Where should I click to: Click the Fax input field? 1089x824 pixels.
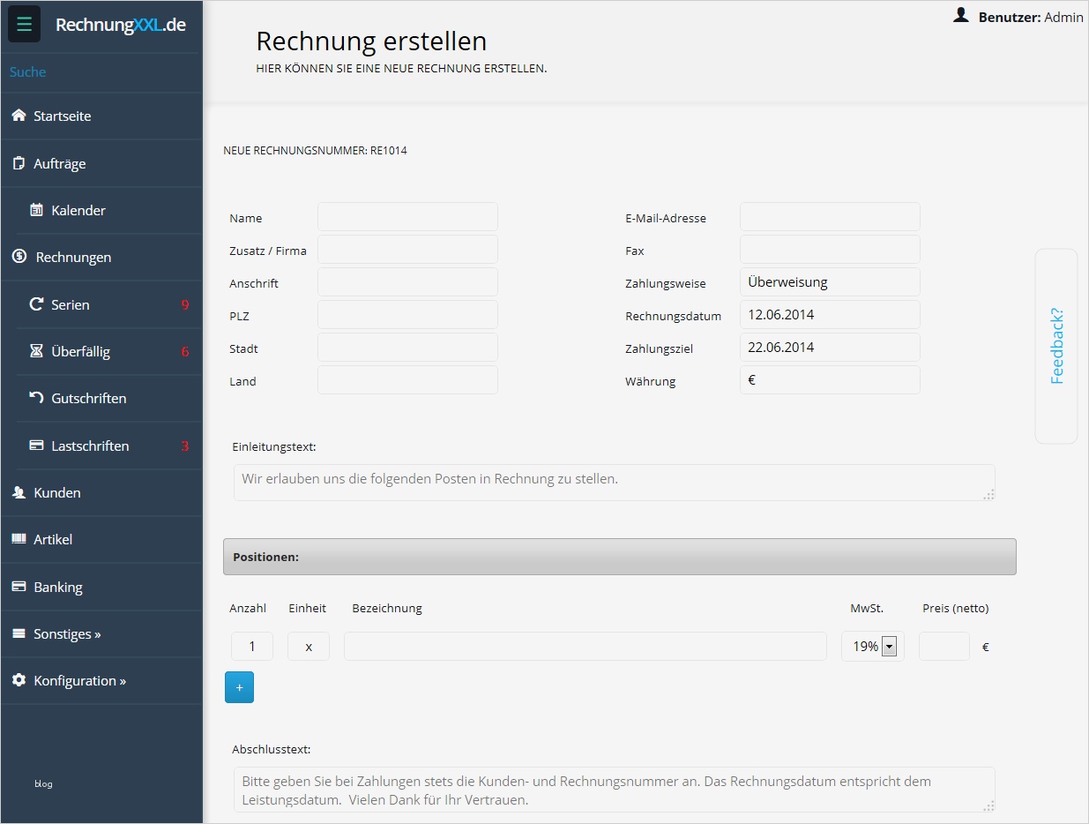coord(830,250)
